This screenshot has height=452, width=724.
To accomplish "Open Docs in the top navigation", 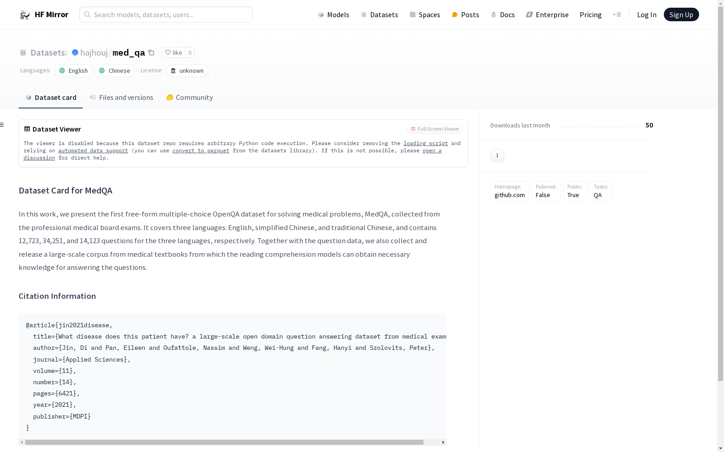I will (x=503, y=14).
